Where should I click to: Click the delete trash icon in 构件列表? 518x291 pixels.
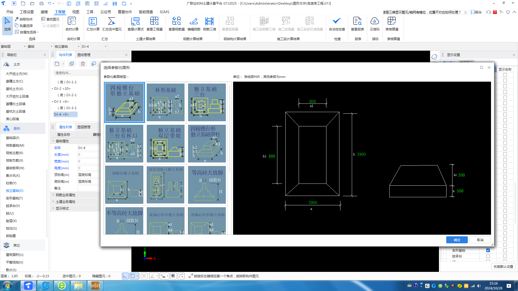pyautogui.click(x=83, y=64)
